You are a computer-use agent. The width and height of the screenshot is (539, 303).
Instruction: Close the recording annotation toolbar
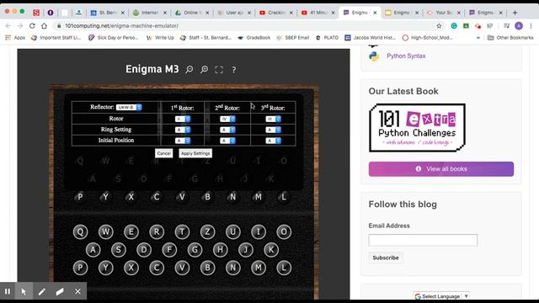point(78,291)
